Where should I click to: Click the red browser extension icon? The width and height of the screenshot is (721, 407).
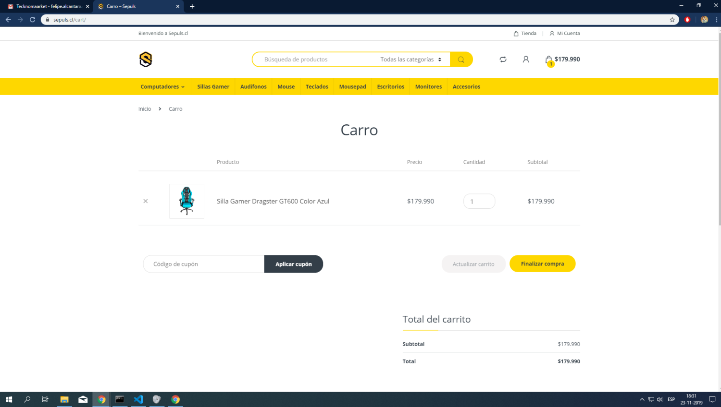coord(687,20)
